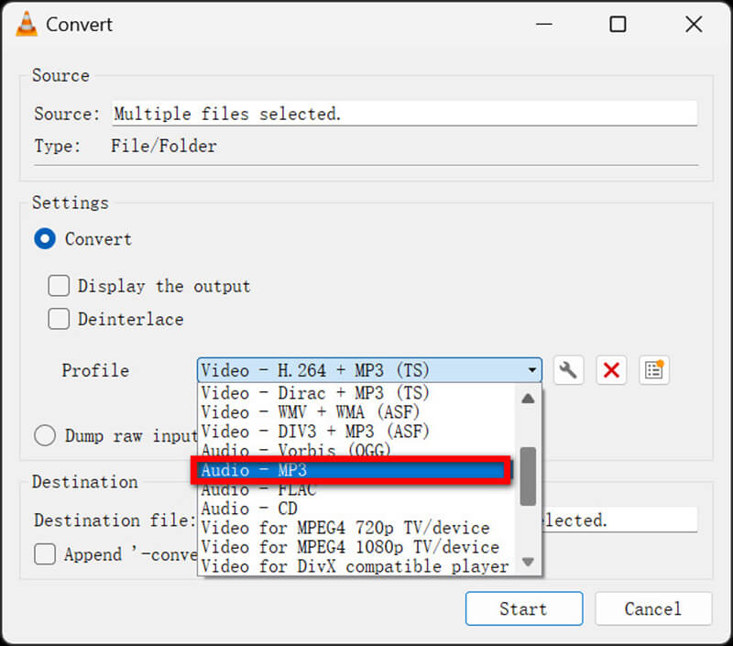
Task: Choose Video for MPEG4 1080p TV/device
Action: (358, 547)
